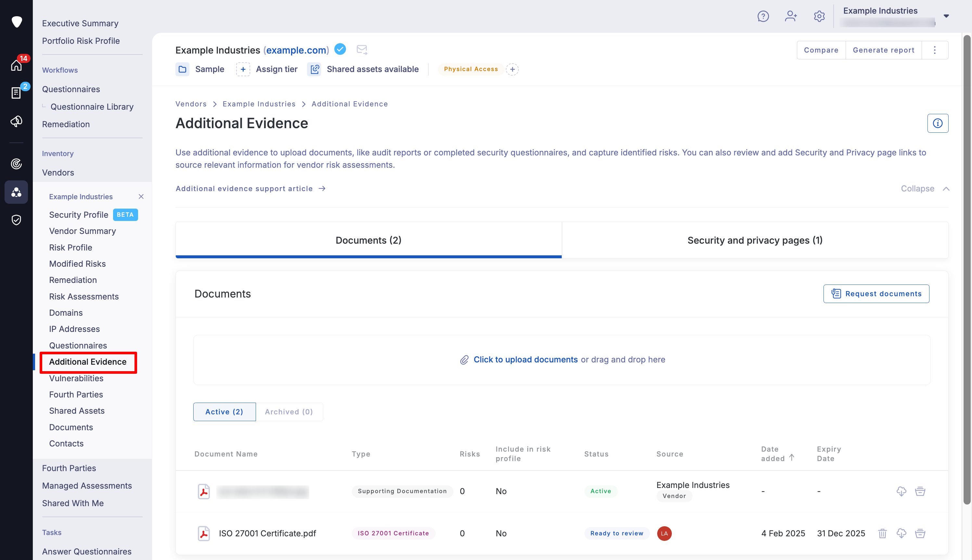Open the three-dot more options menu
The width and height of the screenshot is (972, 560).
(x=935, y=50)
